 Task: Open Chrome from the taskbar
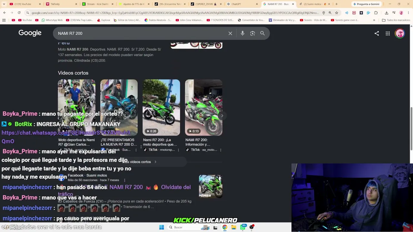tap(225, 227)
